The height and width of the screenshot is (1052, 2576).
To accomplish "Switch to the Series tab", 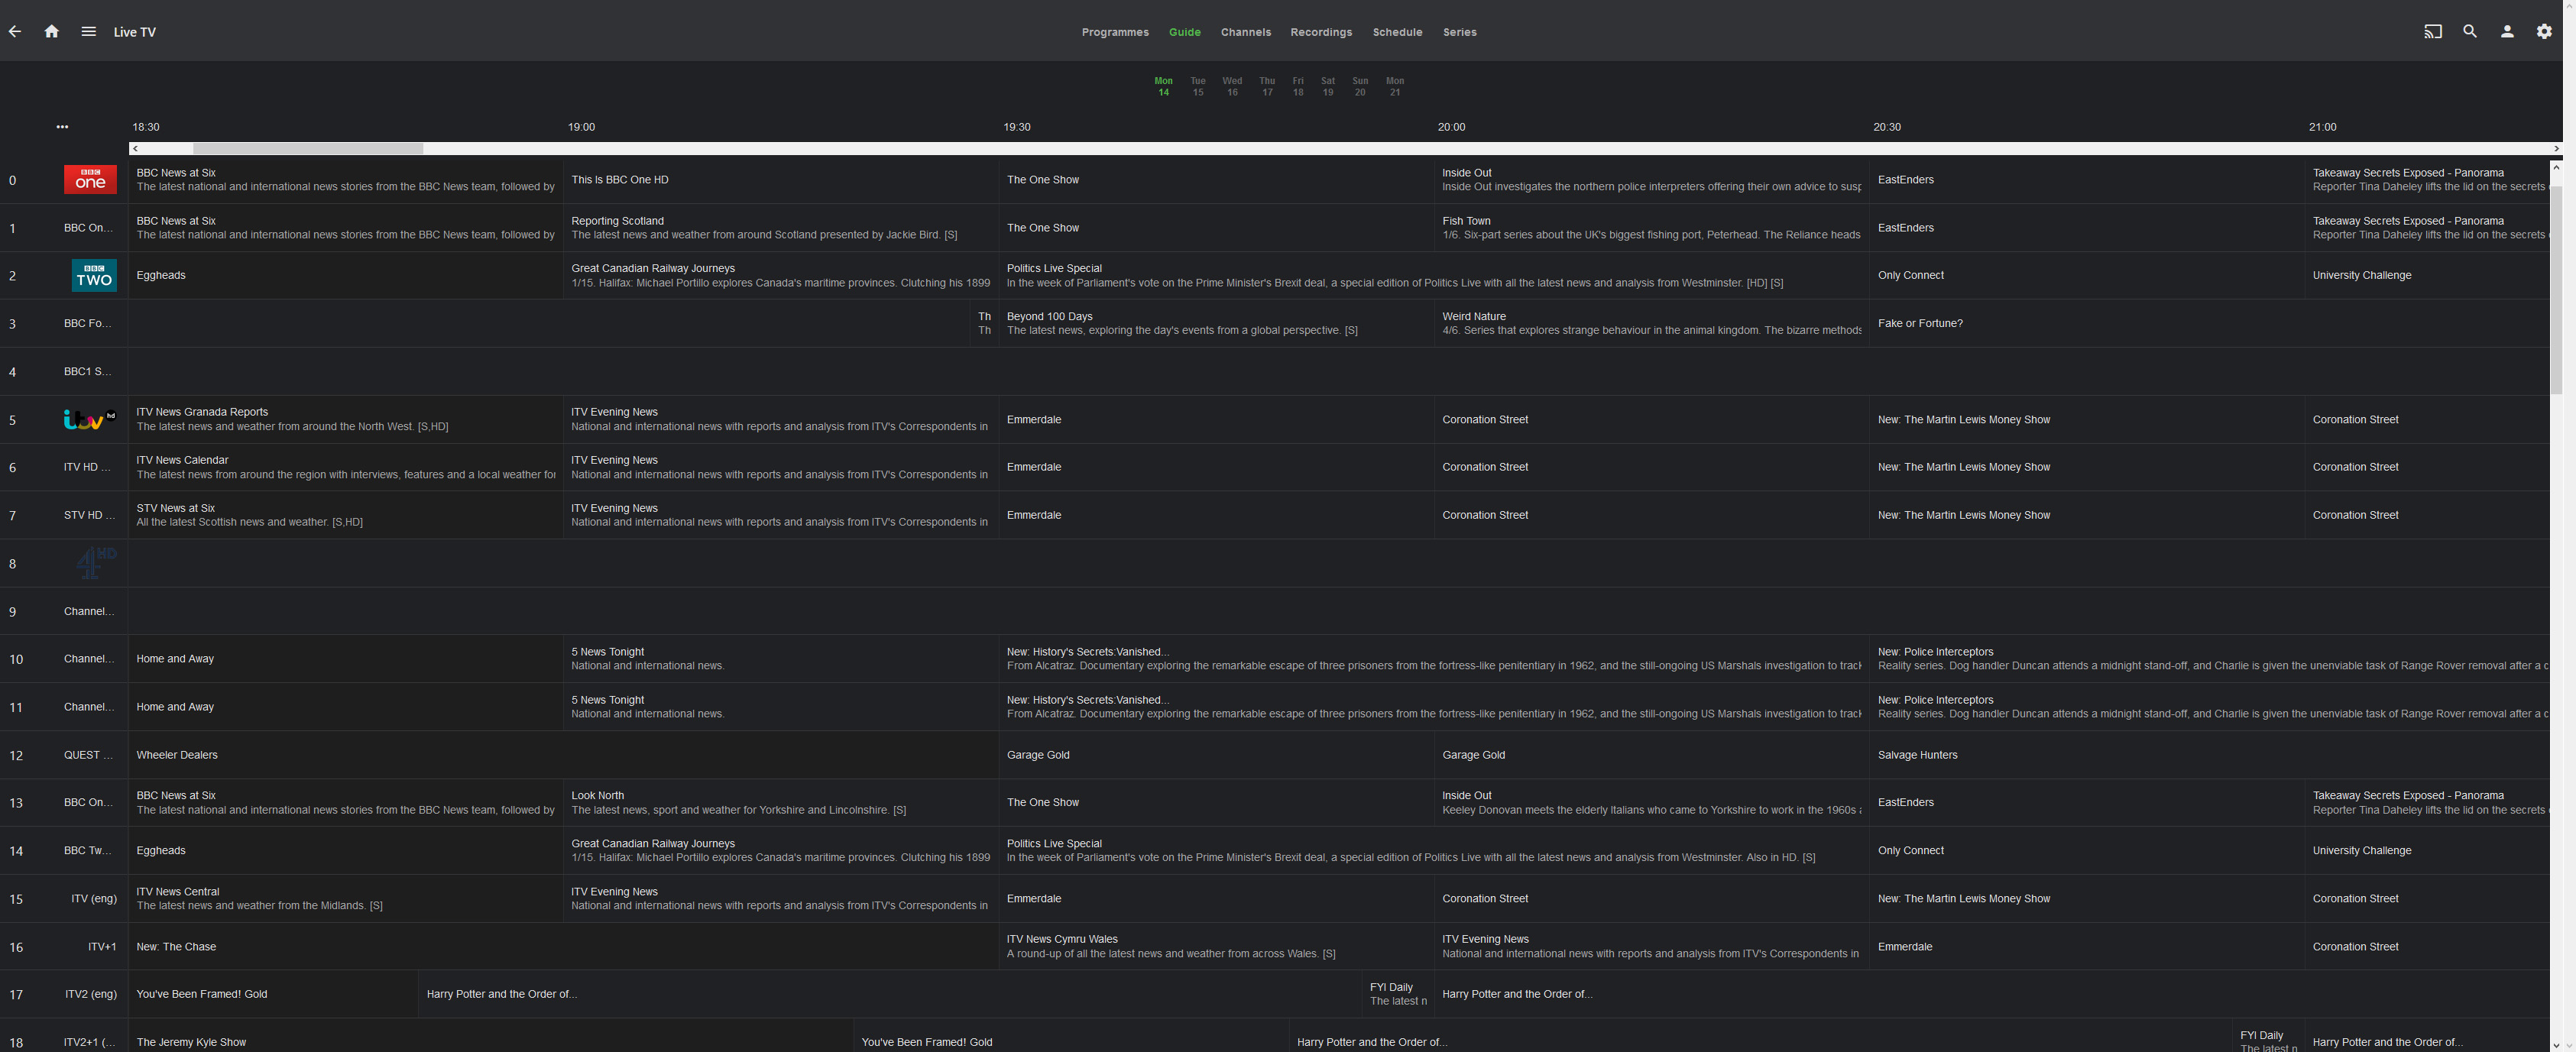I will pos(1459,32).
